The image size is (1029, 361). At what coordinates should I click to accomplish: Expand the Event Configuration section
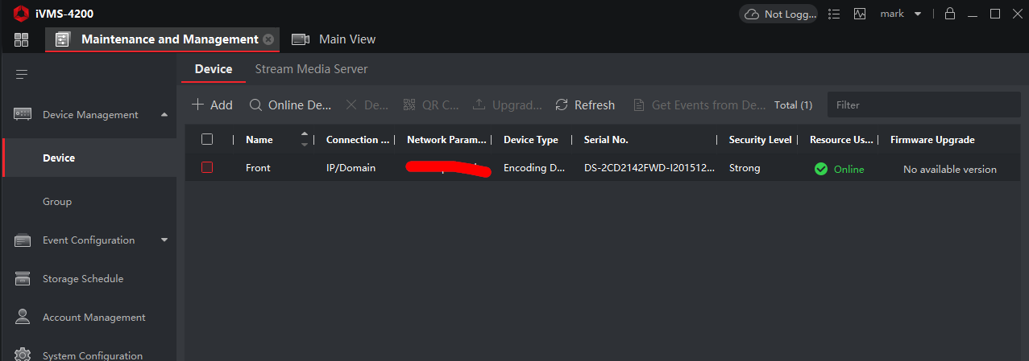tap(164, 240)
